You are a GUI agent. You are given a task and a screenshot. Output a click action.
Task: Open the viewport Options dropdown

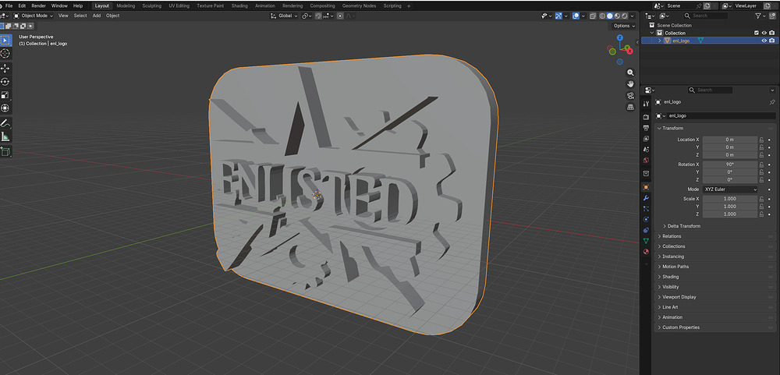(624, 26)
